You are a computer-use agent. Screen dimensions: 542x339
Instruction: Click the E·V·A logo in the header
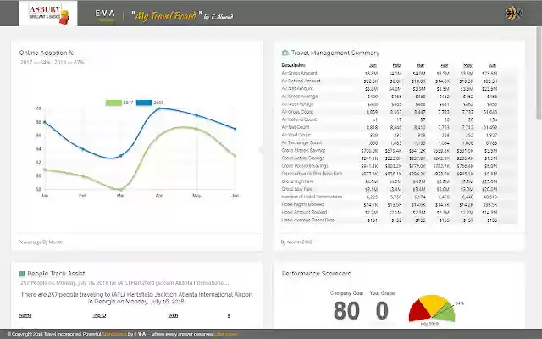(105, 14)
